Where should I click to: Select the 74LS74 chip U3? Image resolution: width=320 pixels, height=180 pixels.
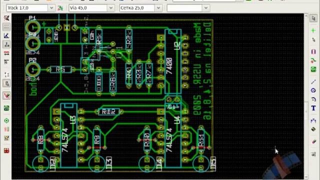tap(68, 135)
